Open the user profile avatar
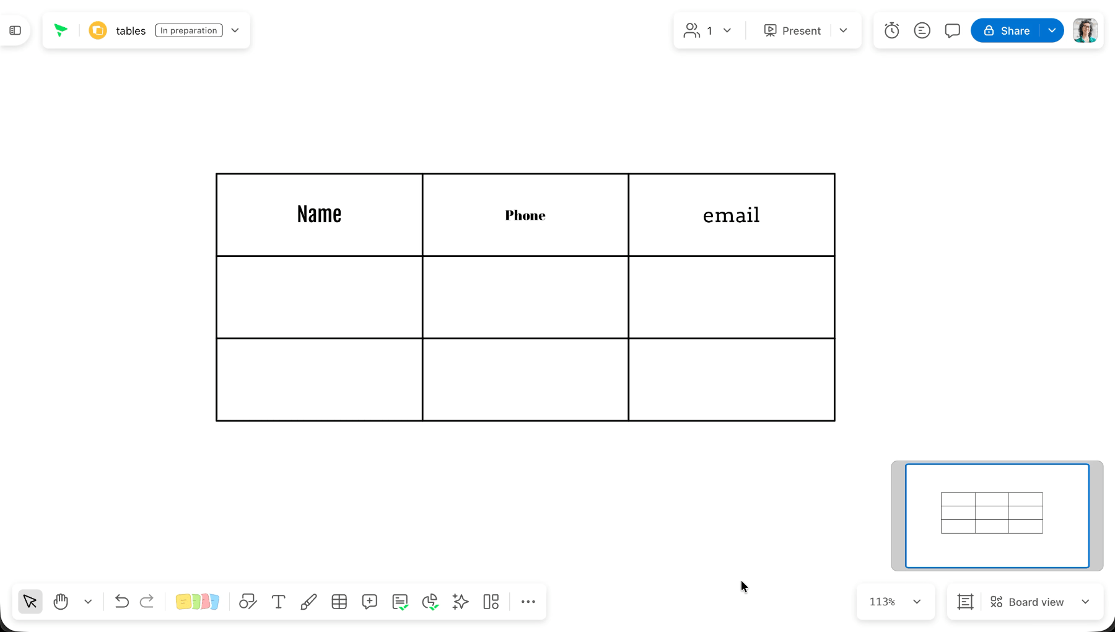The image size is (1115, 632). tap(1085, 30)
